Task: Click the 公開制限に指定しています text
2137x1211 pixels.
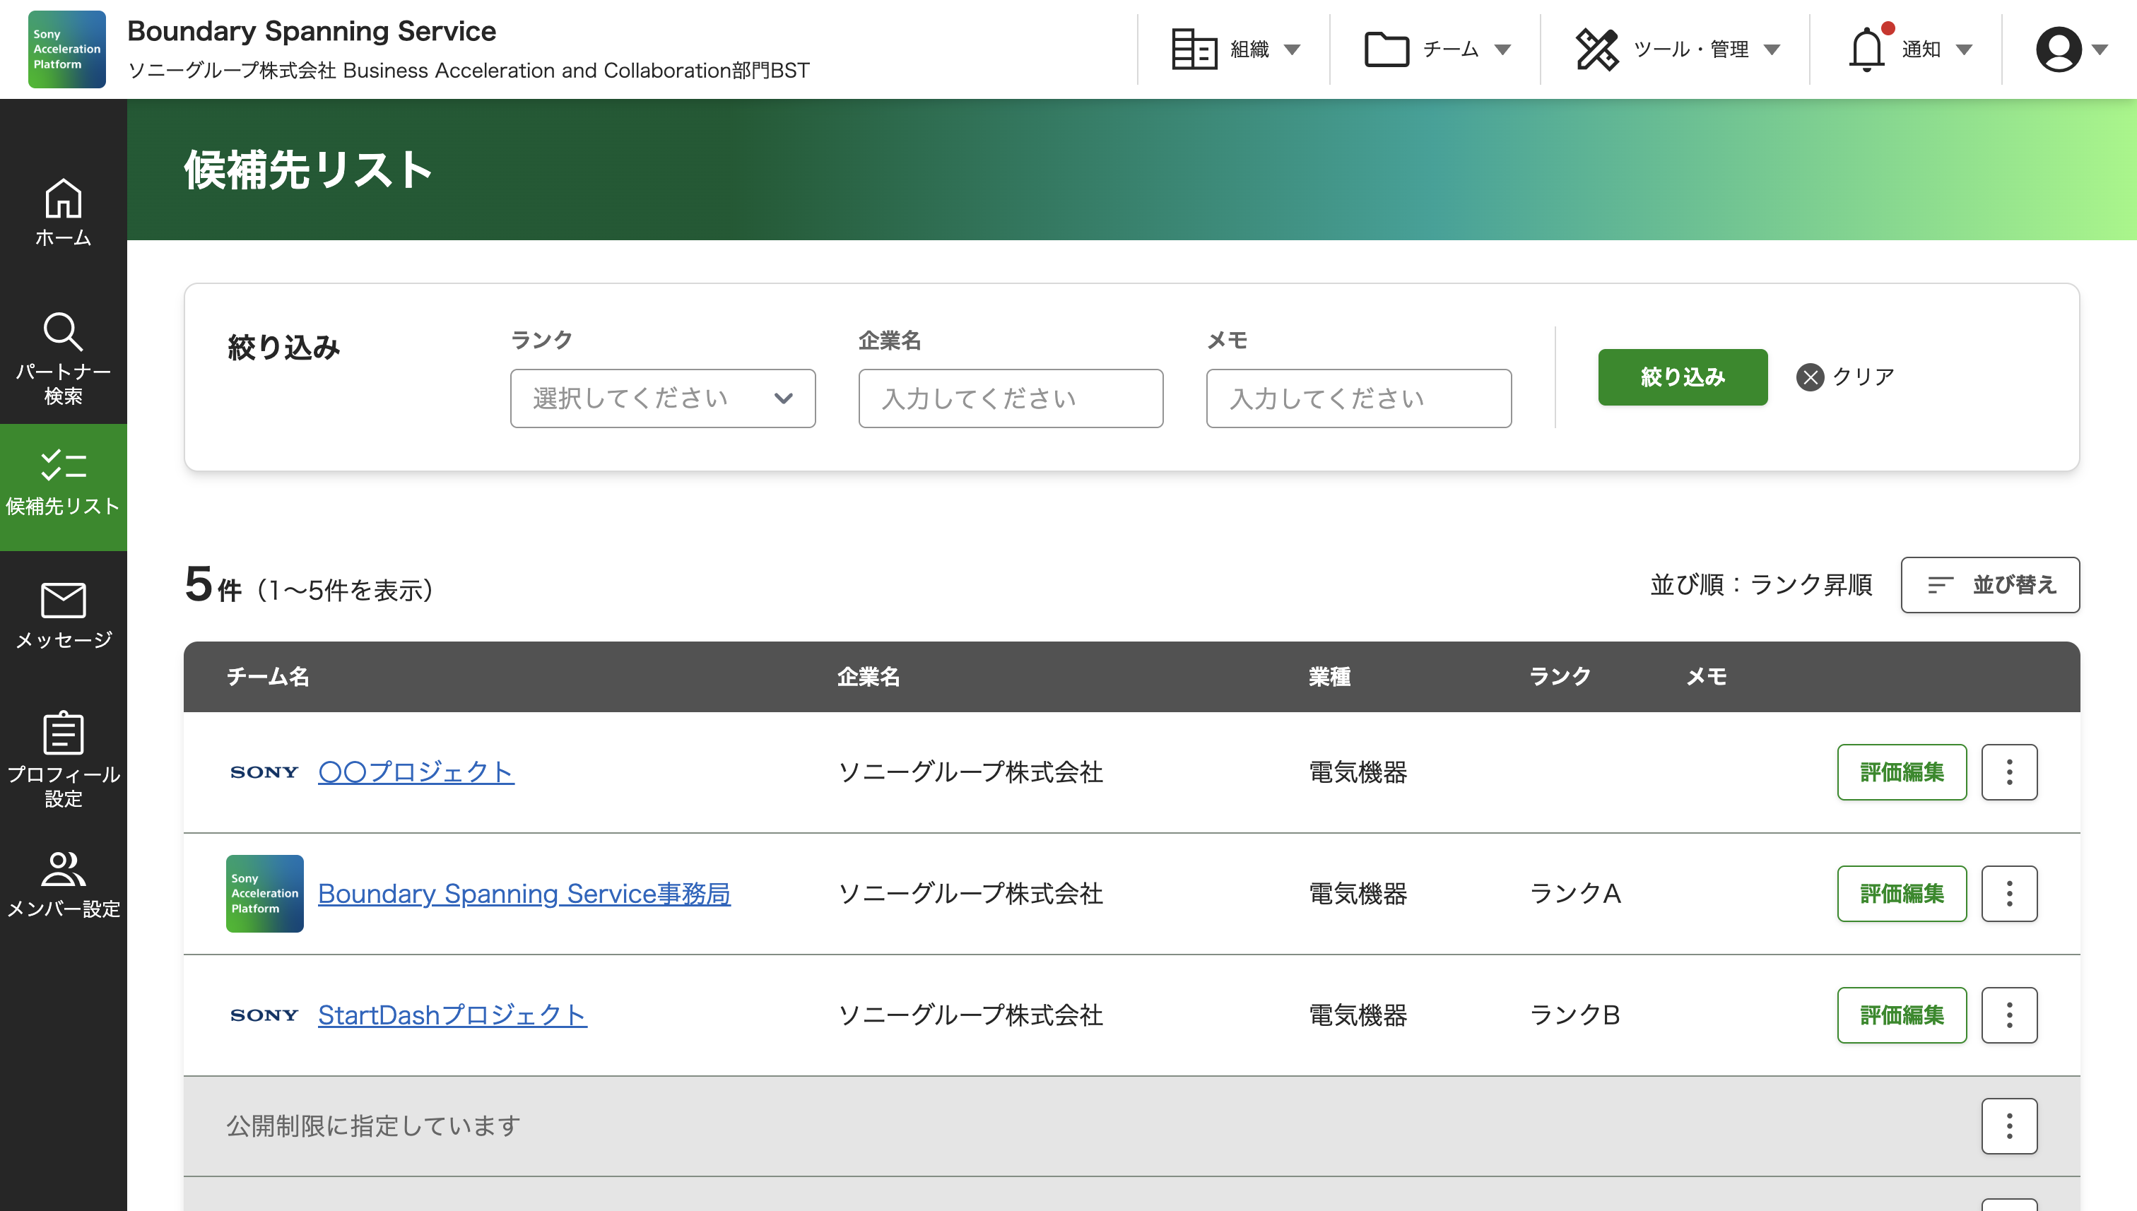Action: coord(374,1126)
